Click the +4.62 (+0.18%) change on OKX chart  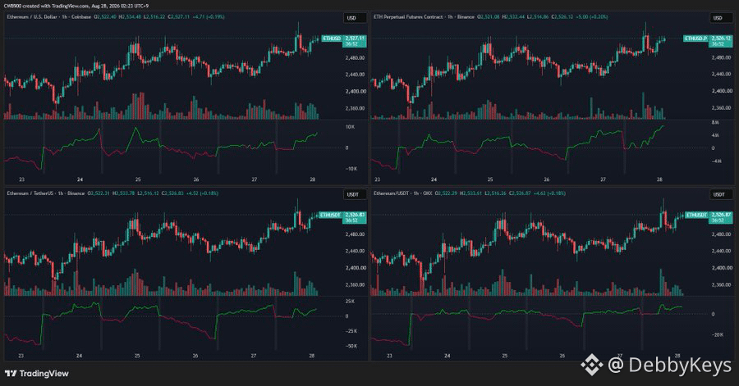click(x=549, y=193)
